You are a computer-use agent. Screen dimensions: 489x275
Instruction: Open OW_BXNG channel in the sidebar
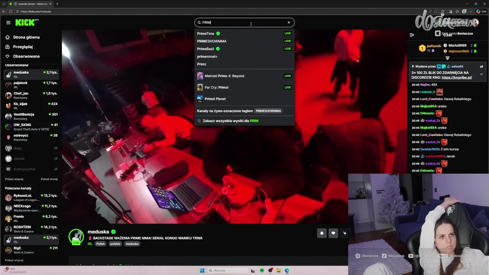point(31,127)
